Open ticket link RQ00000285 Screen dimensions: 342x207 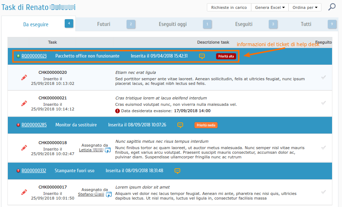tap(34, 125)
